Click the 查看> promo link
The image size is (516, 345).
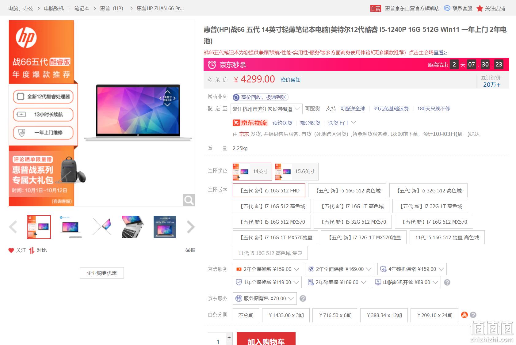click(440, 52)
